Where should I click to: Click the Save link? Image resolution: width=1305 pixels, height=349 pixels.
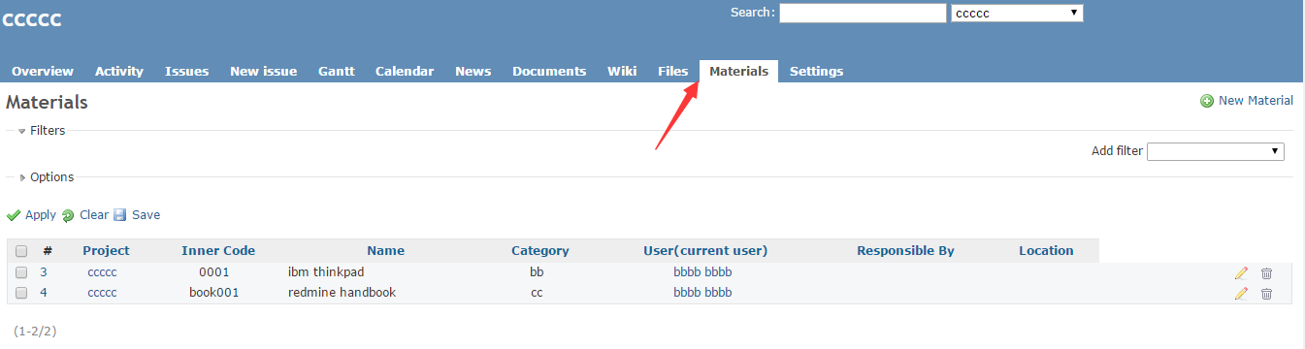coord(146,215)
